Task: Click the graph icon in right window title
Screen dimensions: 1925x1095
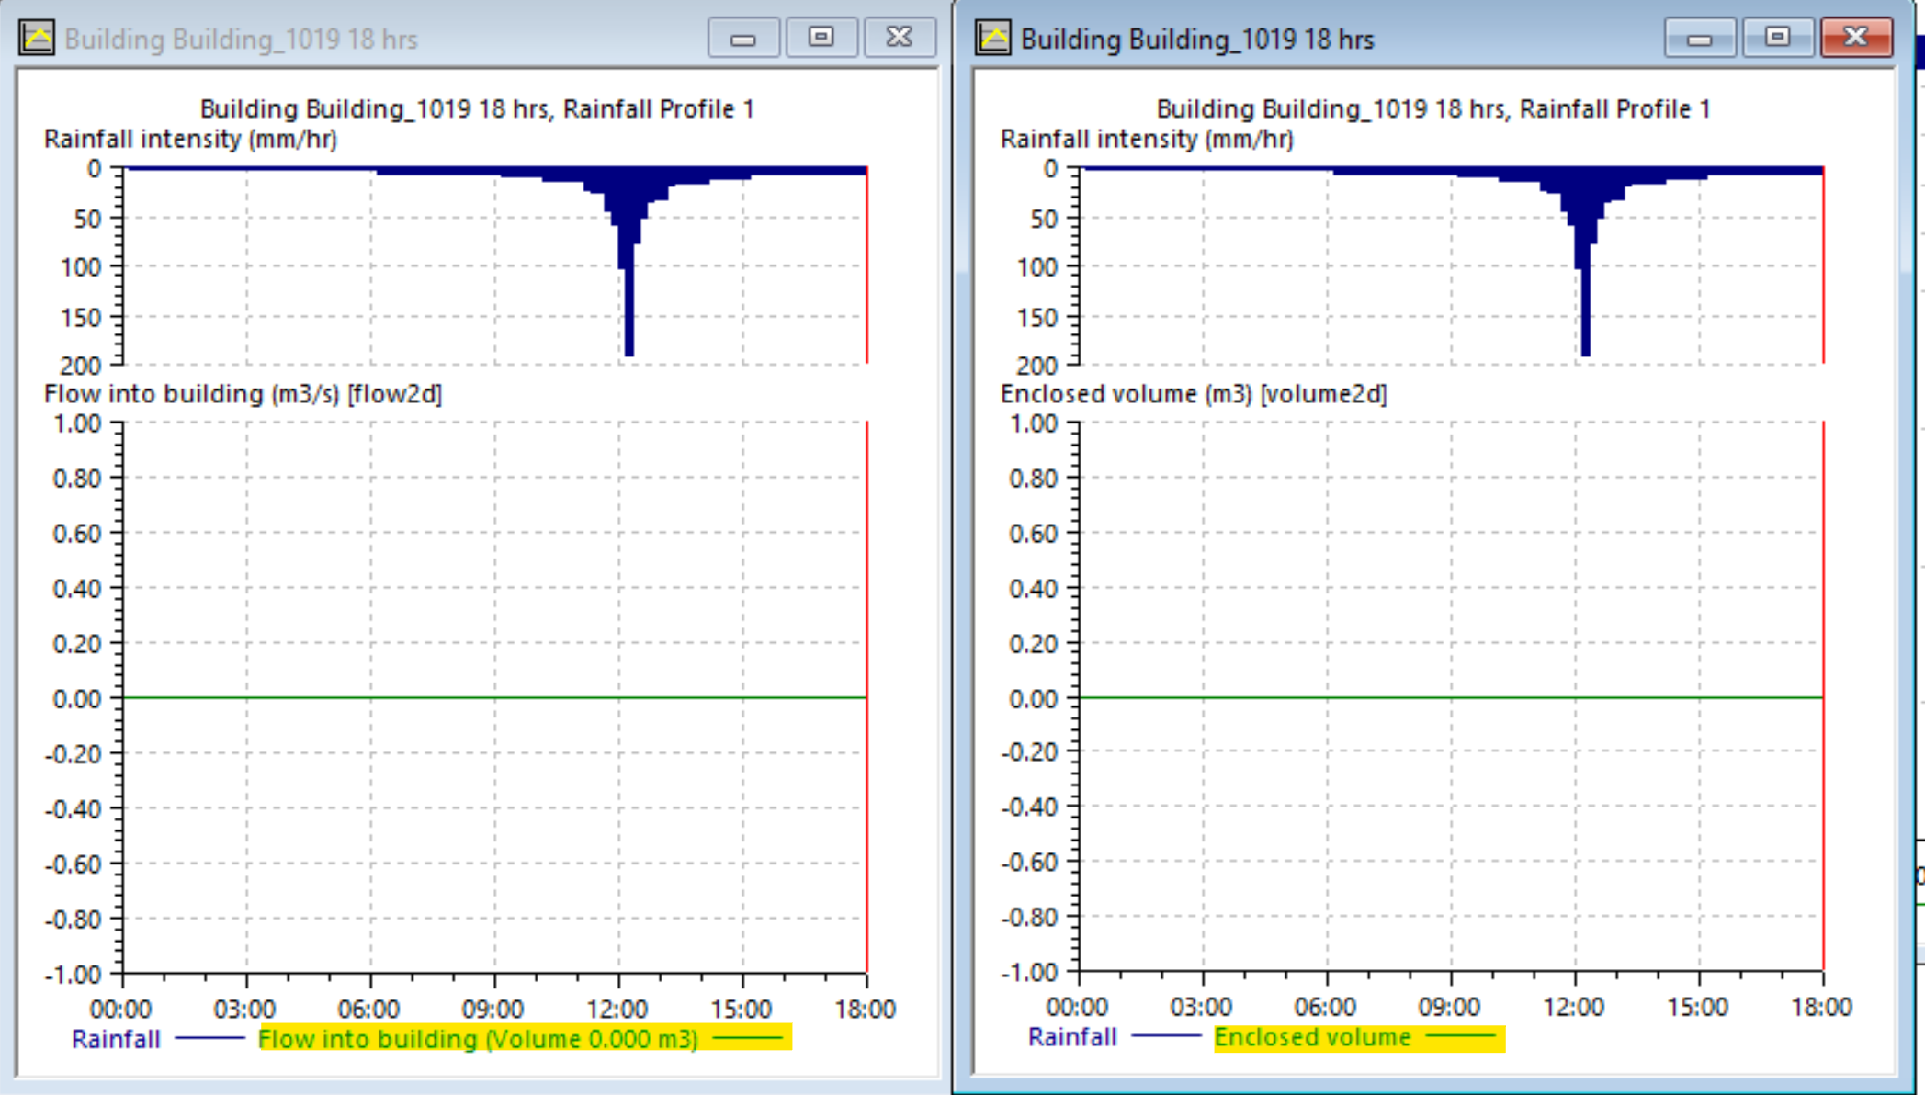Action: coord(993,39)
